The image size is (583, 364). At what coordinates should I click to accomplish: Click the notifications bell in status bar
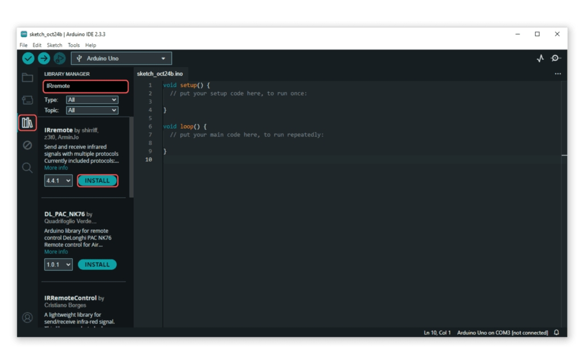(557, 332)
